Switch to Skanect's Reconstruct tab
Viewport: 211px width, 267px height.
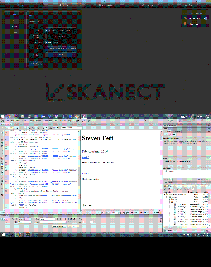coord(106,5)
